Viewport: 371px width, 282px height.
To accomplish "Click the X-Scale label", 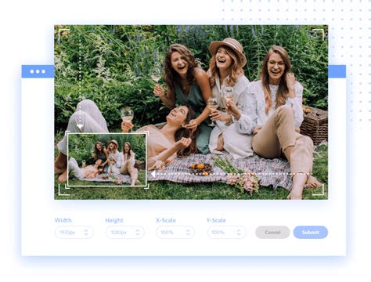I will (166, 220).
